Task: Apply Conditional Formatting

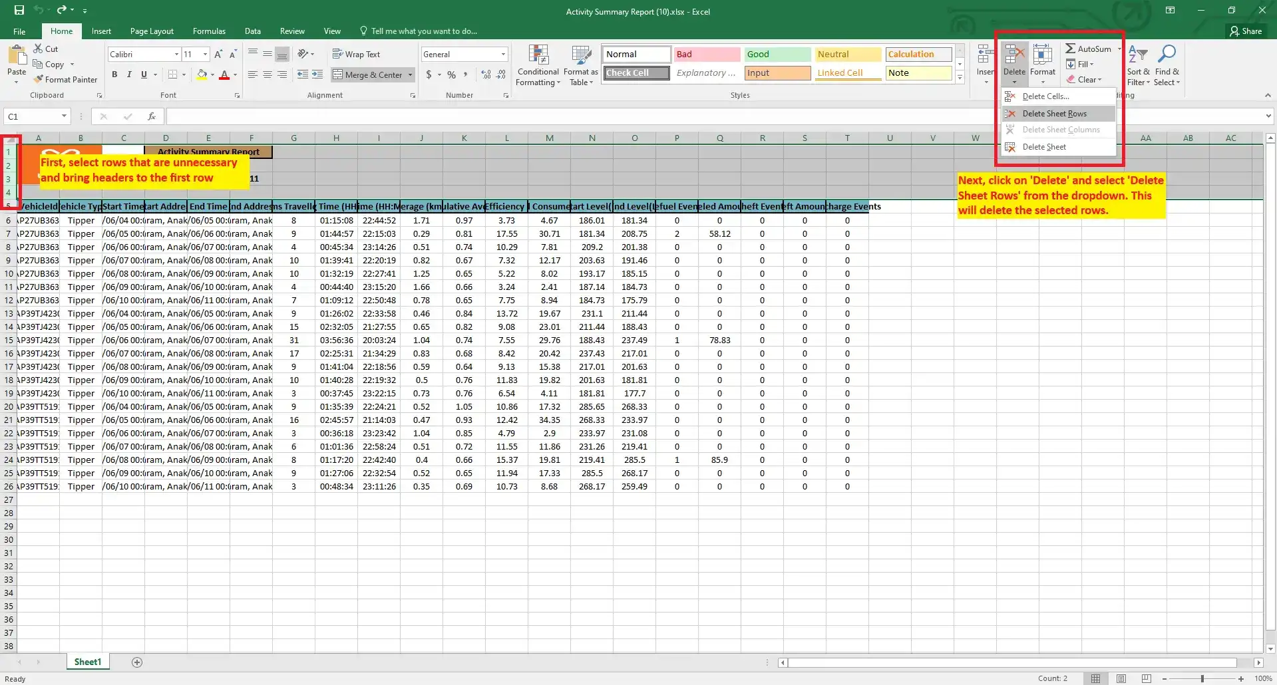Action: (x=537, y=65)
